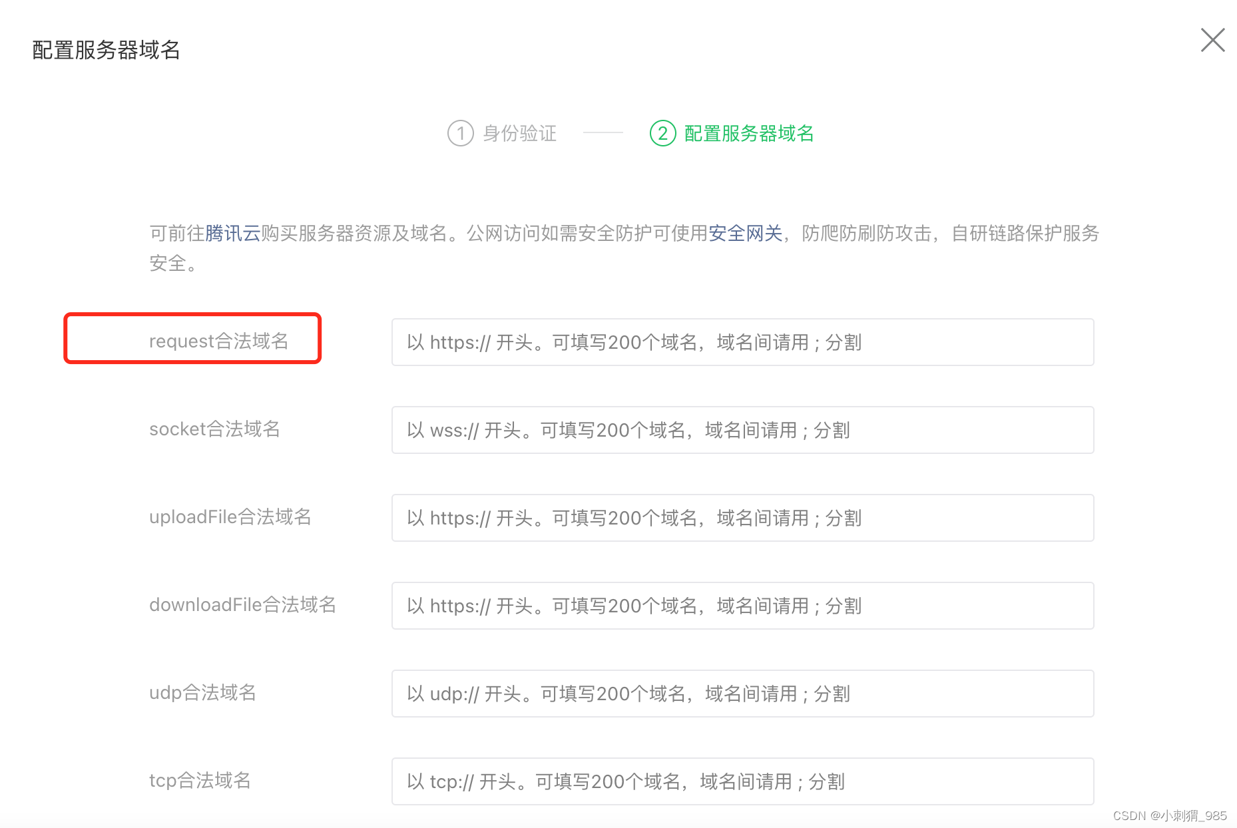
Task: Focus the udp合法域名 input field
Action: [x=742, y=694]
